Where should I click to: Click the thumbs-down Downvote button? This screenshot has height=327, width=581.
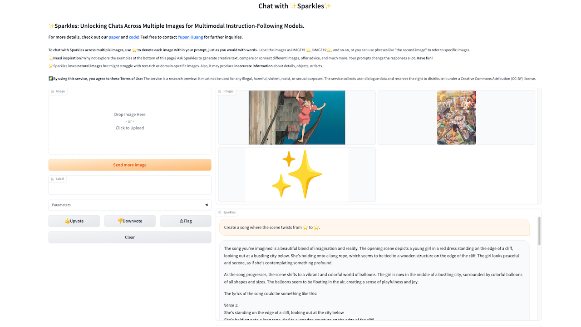[130, 221]
